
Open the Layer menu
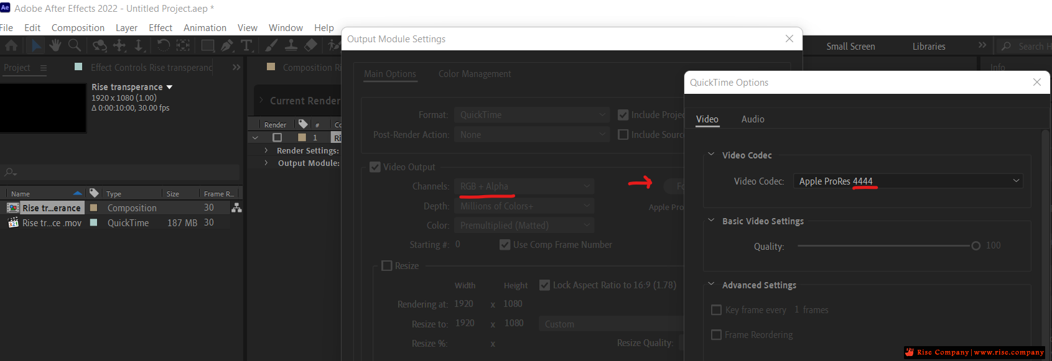126,27
